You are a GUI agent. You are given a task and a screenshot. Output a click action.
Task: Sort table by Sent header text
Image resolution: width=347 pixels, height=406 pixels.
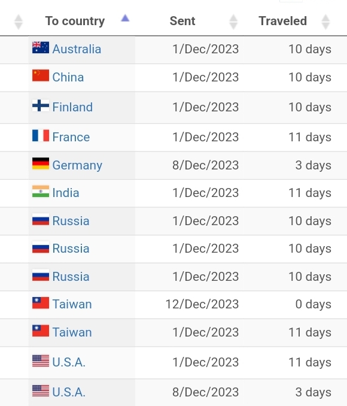pos(182,21)
